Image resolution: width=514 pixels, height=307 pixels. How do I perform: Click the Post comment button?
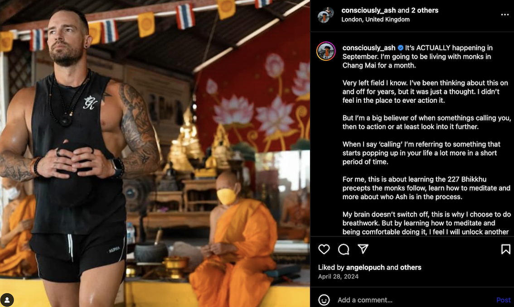coord(503,300)
